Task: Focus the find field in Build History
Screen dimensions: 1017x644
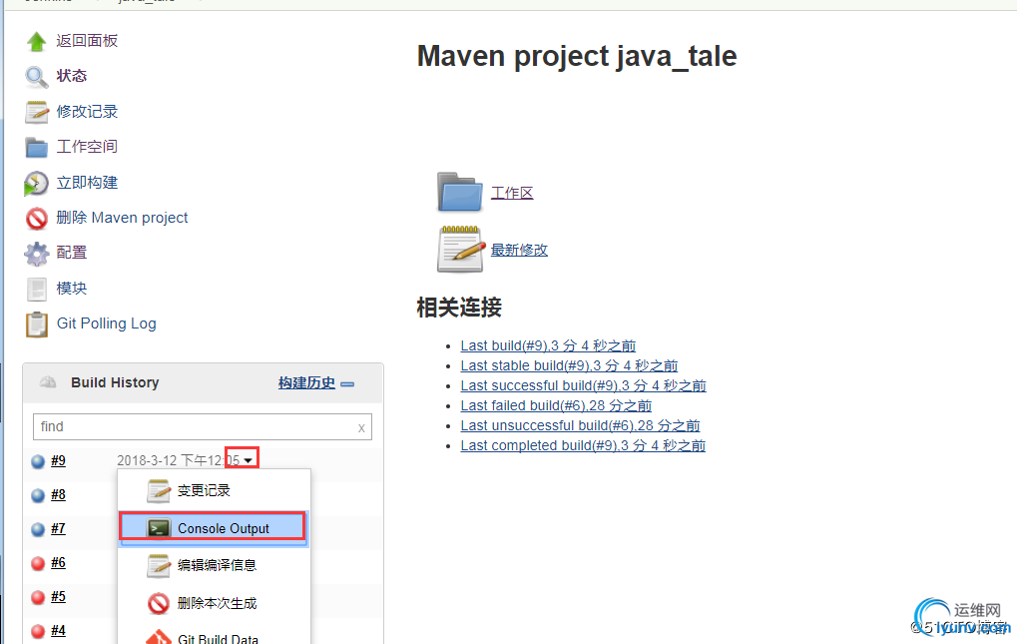Action: click(203, 426)
